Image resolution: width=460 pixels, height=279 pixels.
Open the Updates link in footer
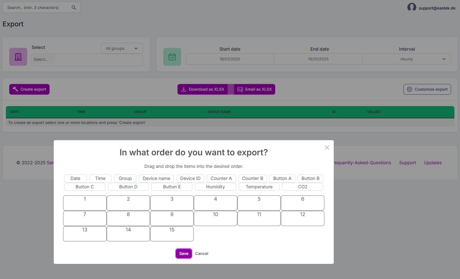click(x=433, y=163)
